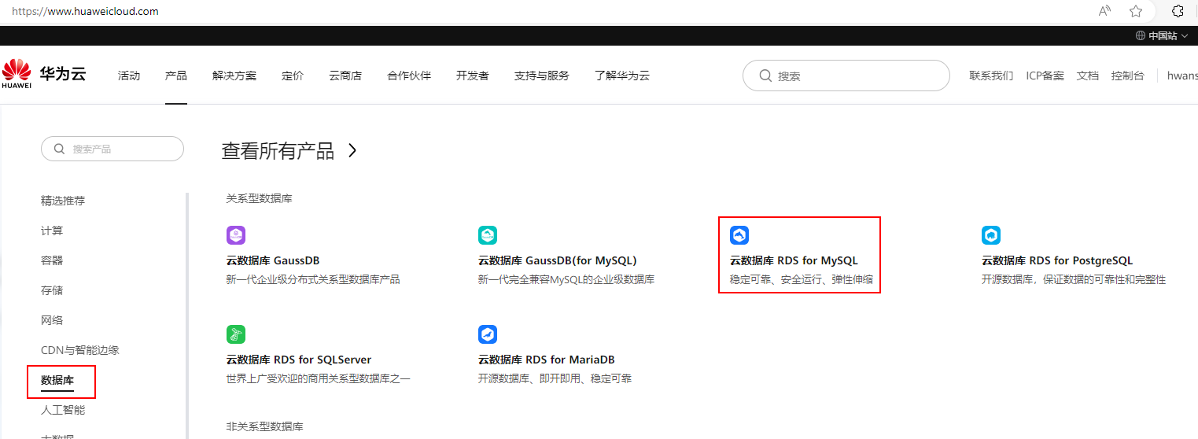The width and height of the screenshot is (1198, 439).
Task: Click the 联系我们 link
Action: click(x=991, y=76)
